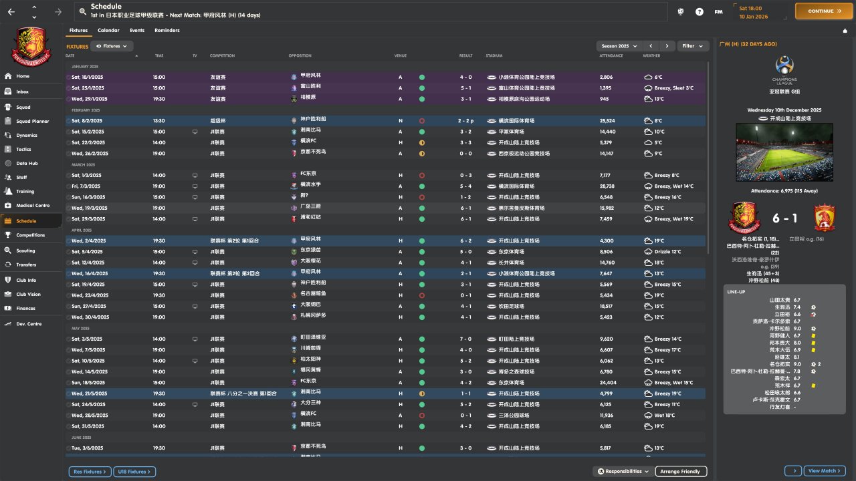Click the stadium photo thumbnail
The width and height of the screenshot is (856, 481).
click(784, 152)
